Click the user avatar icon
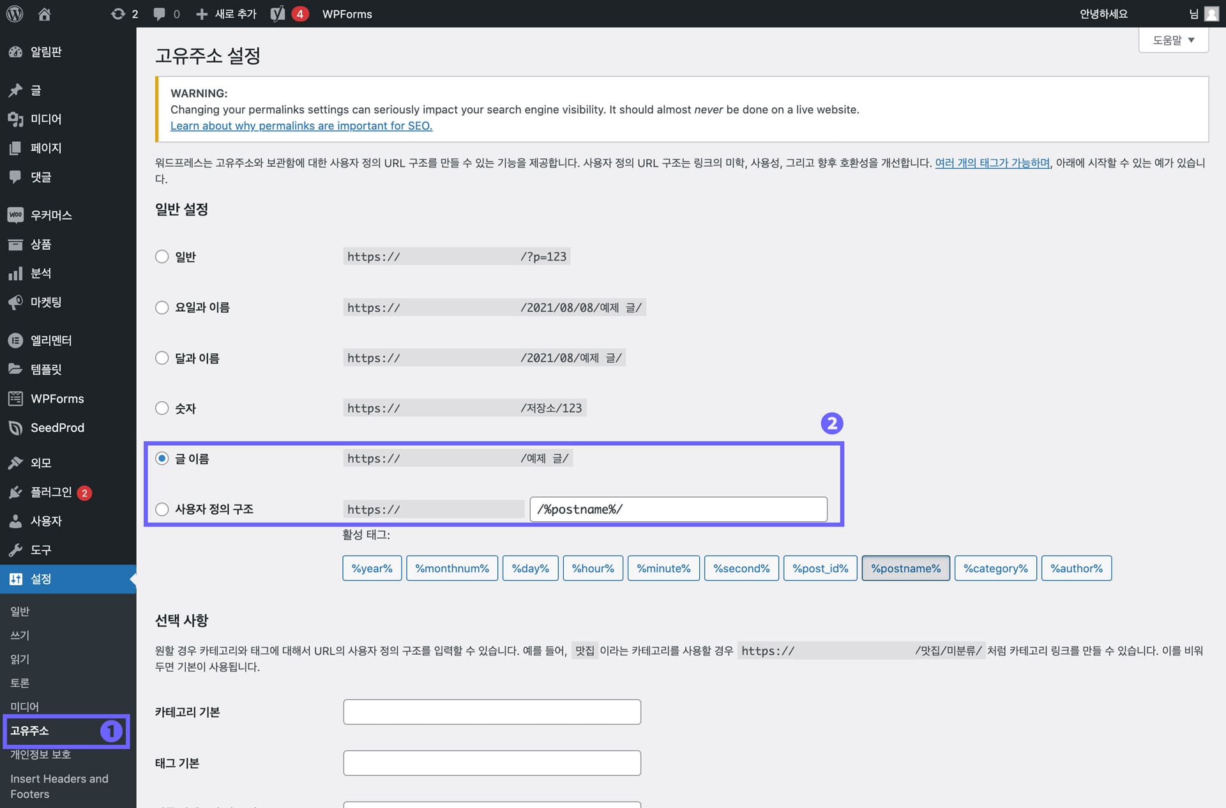 click(x=1211, y=13)
